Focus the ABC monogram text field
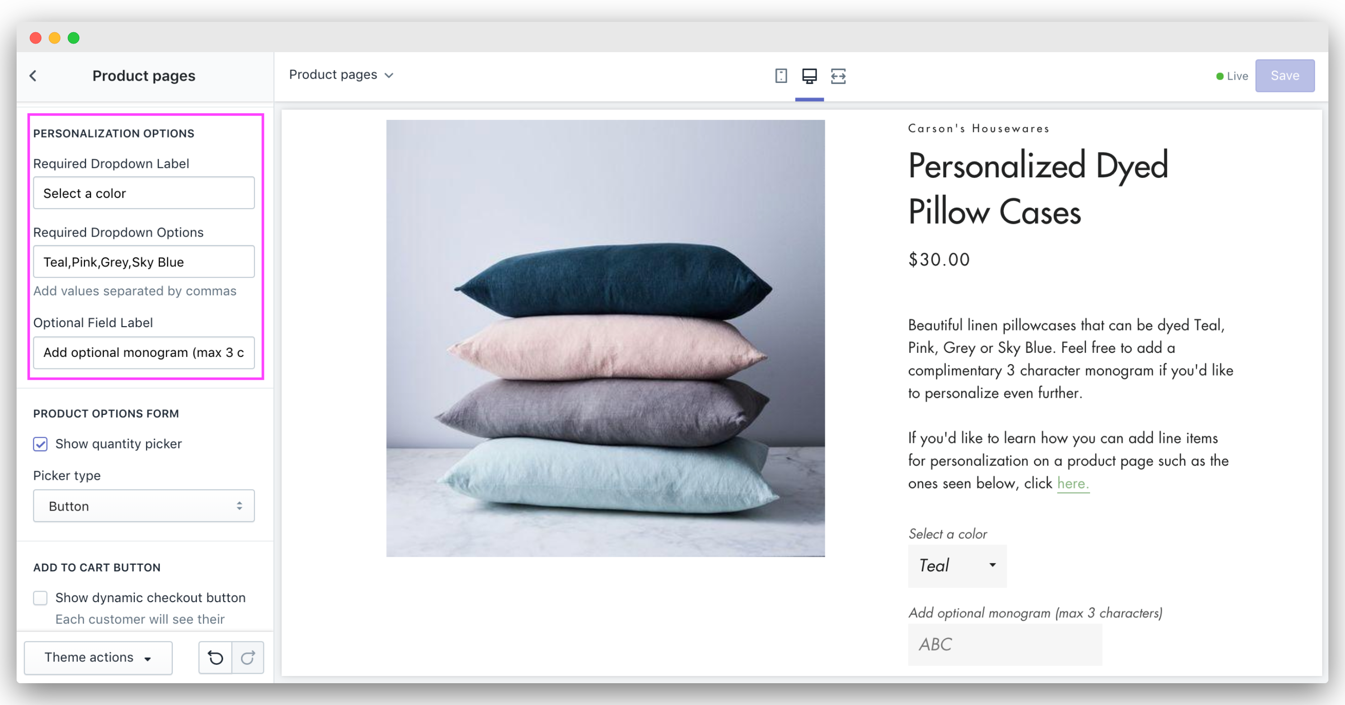The height and width of the screenshot is (705, 1345). (x=1005, y=644)
